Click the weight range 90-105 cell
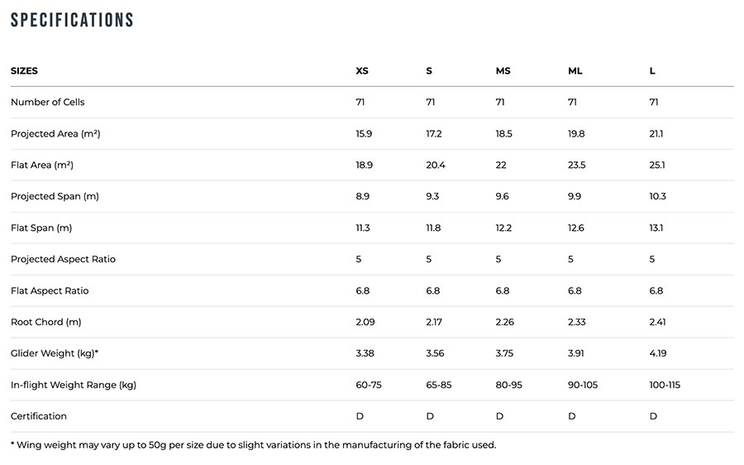This screenshot has height=465, width=744. coord(584,386)
